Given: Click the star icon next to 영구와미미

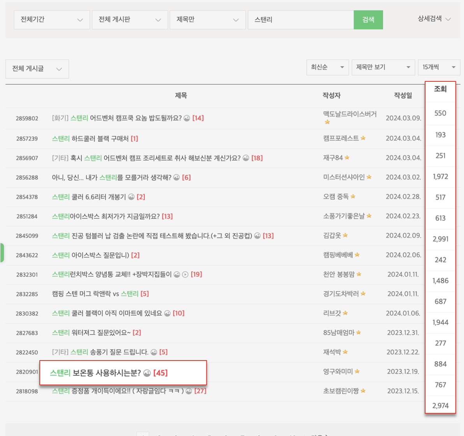Looking at the screenshot, I should (x=357, y=372).
